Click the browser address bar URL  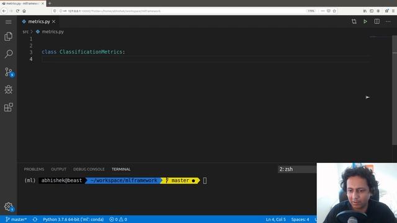click(x=114, y=11)
